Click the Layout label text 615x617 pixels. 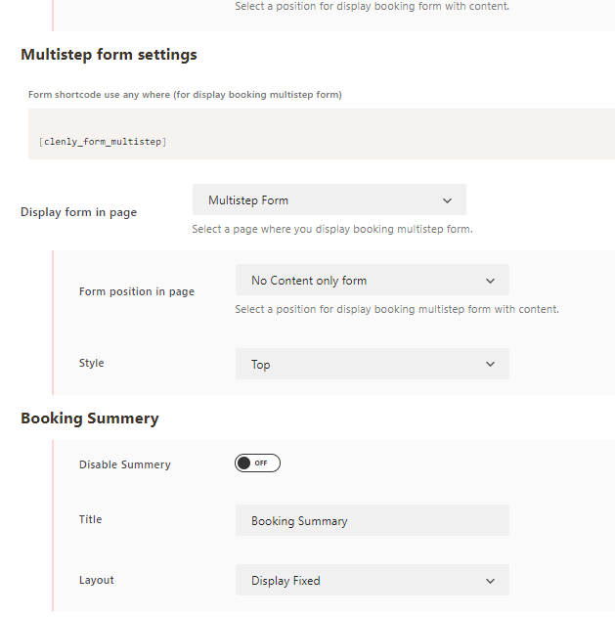pyautogui.click(x=97, y=580)
